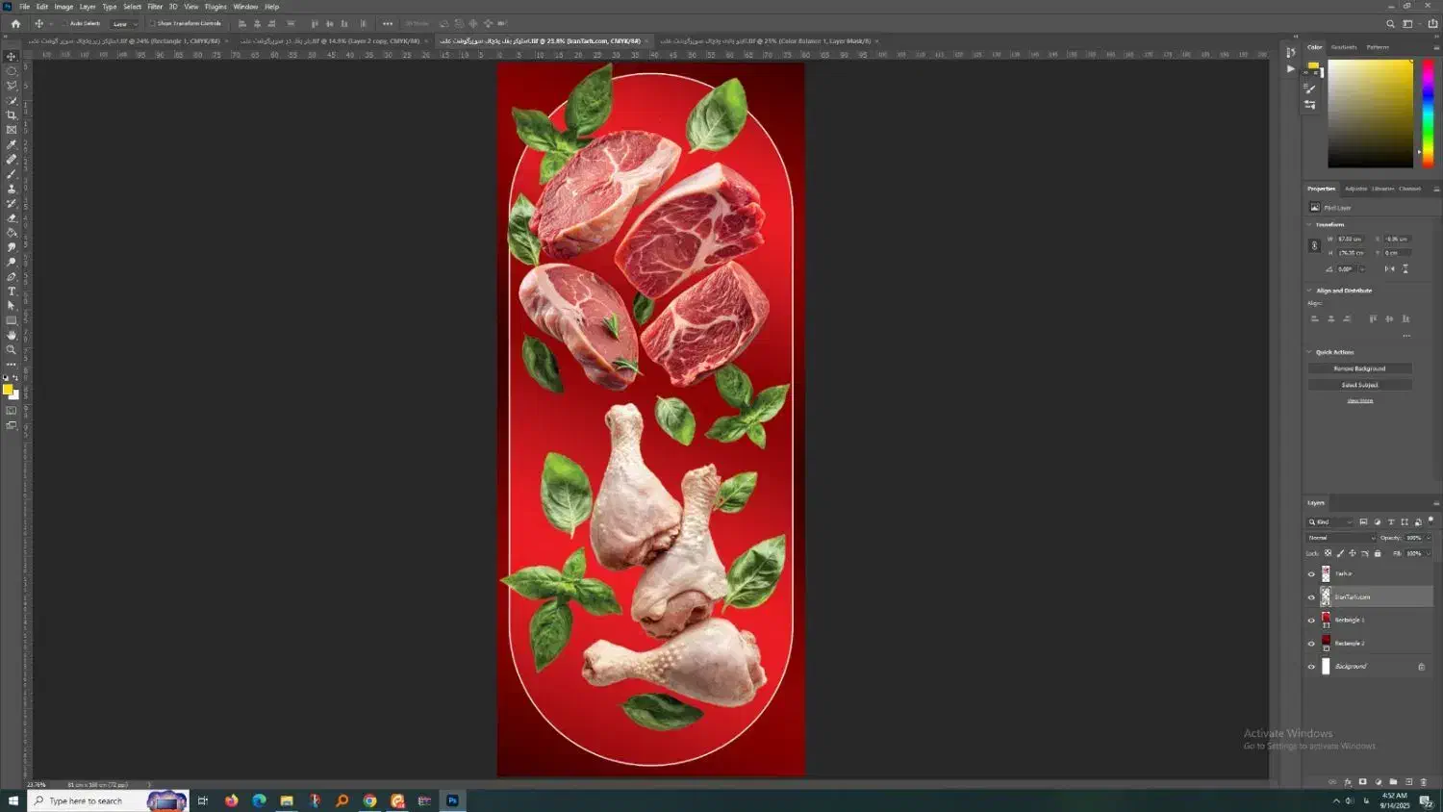The image size is (1443, 812).
Task: Click the Remove Background button
Action: [1359, 368]
